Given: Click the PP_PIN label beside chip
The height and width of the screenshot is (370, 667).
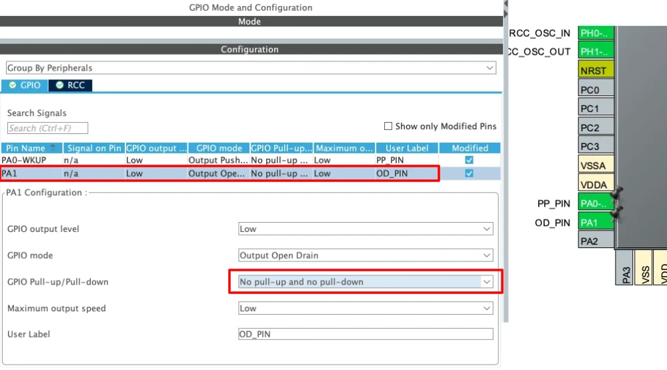Looking at the screenshot, I should [x=554, y=204].
